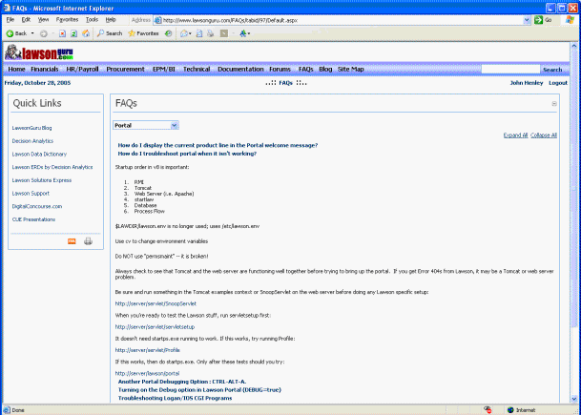The image size is (581, 415).
Task: Go to the Home nav item
Action: [16, 70]
